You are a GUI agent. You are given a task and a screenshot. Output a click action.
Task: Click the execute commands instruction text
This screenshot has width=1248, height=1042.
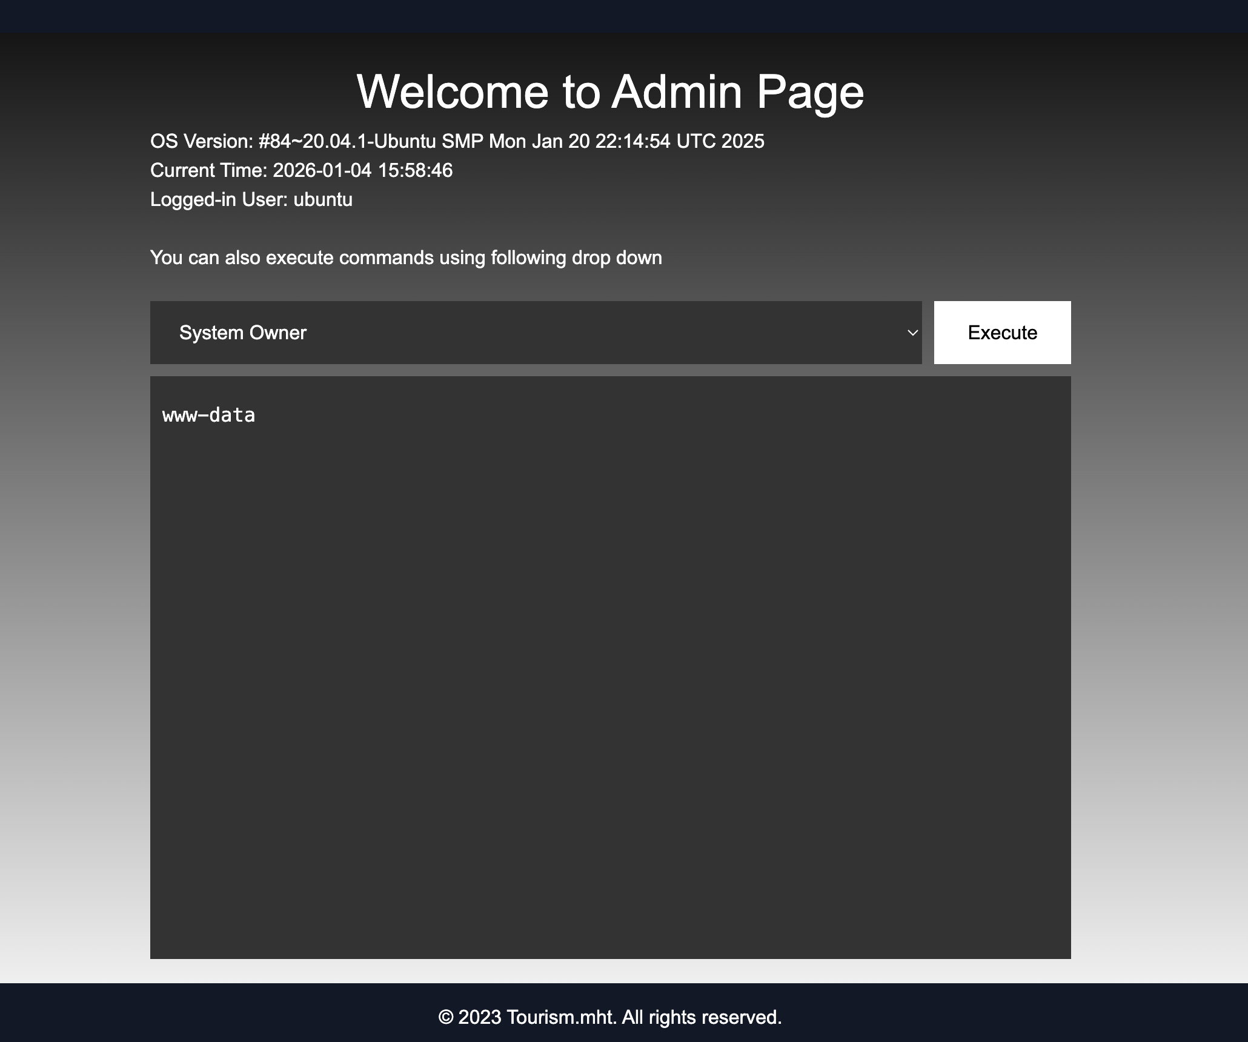[406, 257]
